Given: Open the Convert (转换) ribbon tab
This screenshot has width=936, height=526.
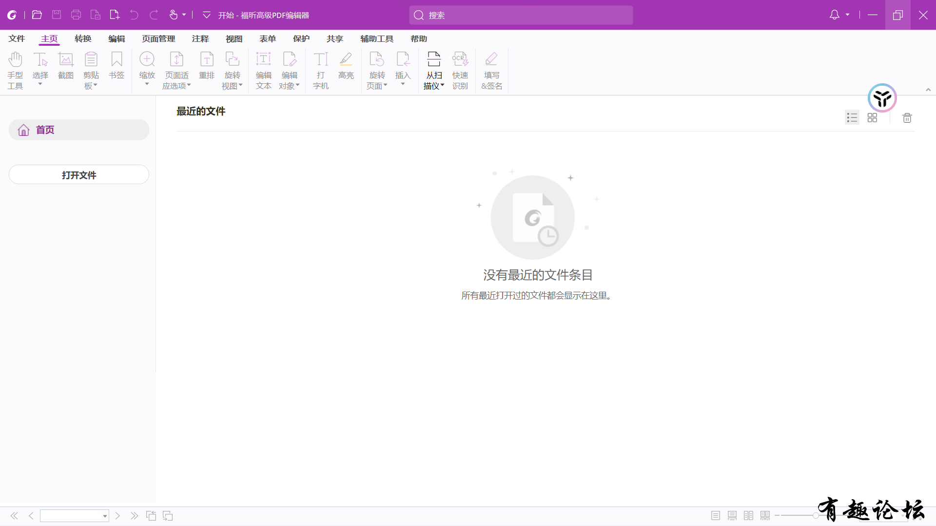Looking at the screenshot, I should [83, 39].
